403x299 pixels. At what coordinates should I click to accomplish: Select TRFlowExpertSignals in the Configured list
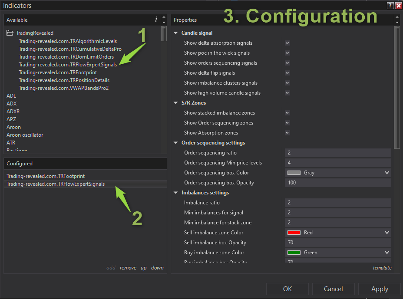point(56,184)
